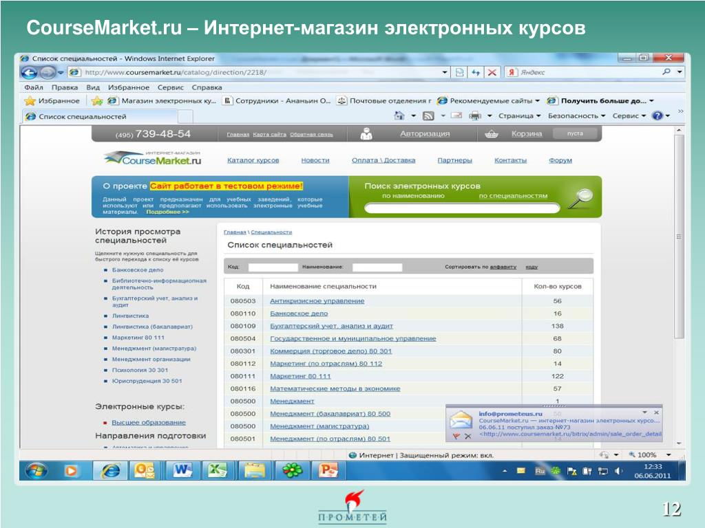The height and width of the screenshot is (528, 705).
Task: Click the Наименование filter input field
Action: pos(377,267)
